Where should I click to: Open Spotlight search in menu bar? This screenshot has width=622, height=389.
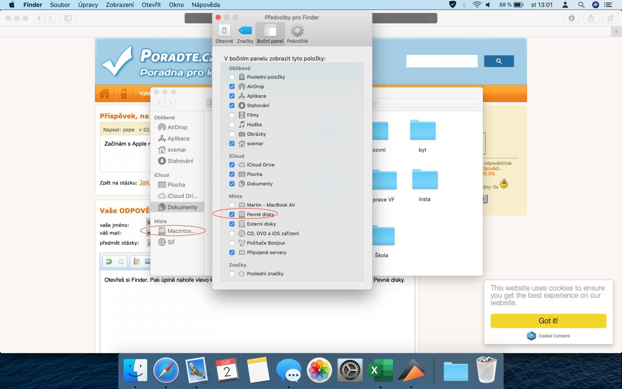581,5
